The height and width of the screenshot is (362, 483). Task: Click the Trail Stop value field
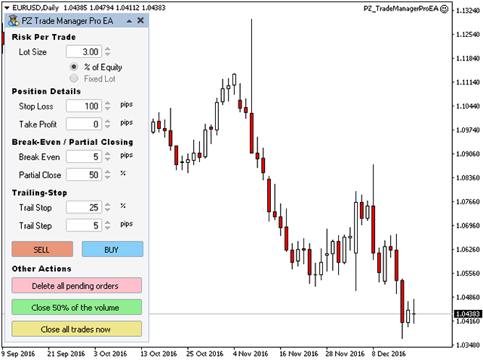tap(84, 207)
